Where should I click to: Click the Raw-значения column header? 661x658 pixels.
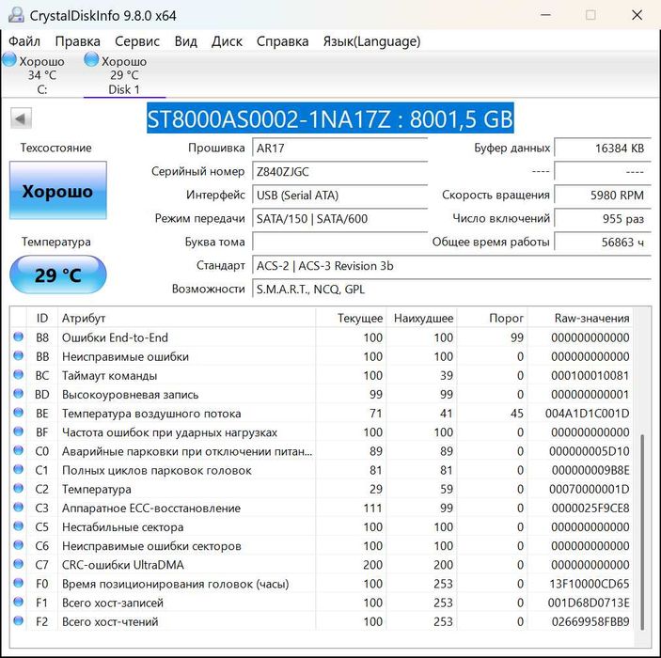(580, 318)
